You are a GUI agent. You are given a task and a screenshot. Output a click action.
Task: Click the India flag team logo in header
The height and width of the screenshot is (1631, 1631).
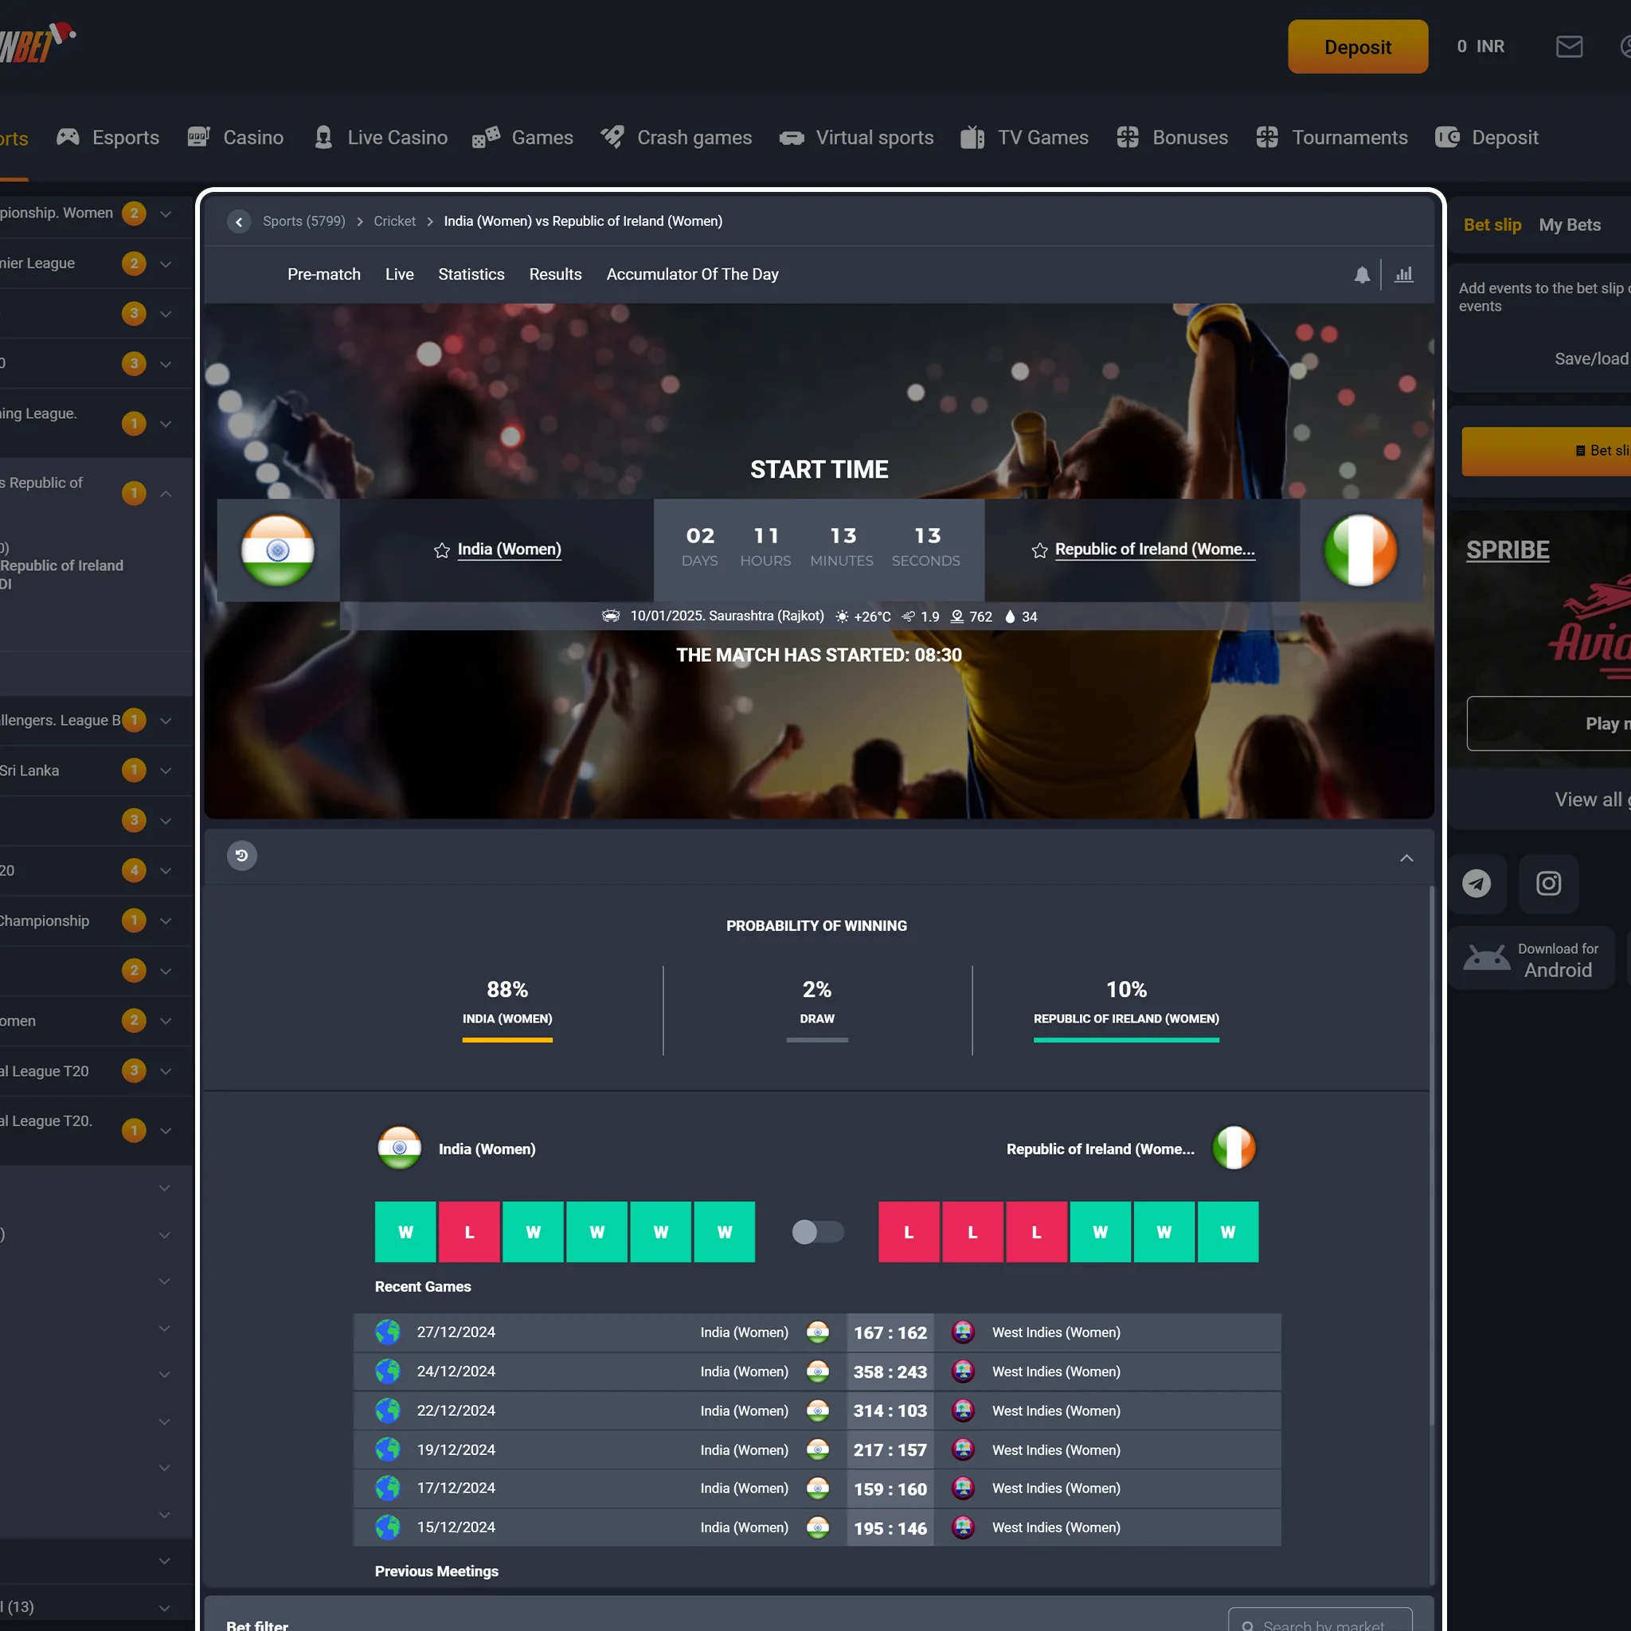click(x=278, y=550)
